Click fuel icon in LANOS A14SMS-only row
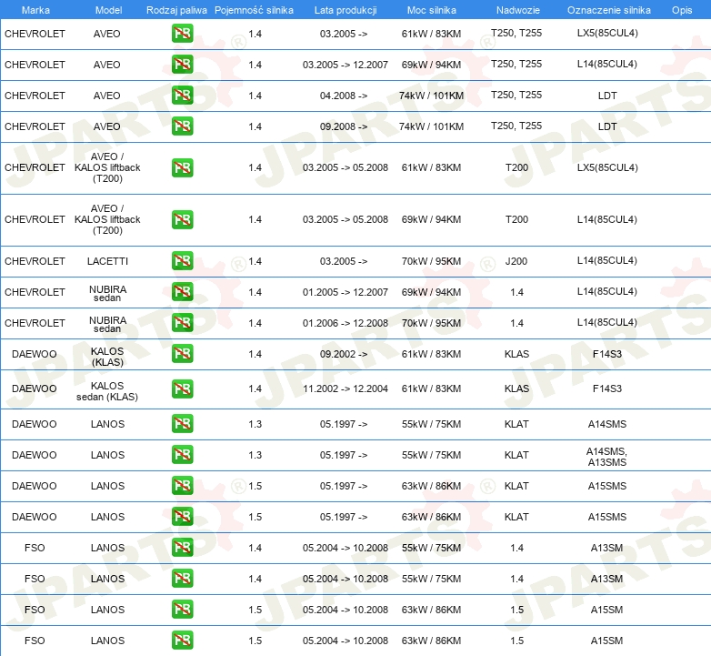711x656 pixels. click(x=182, y=424)
